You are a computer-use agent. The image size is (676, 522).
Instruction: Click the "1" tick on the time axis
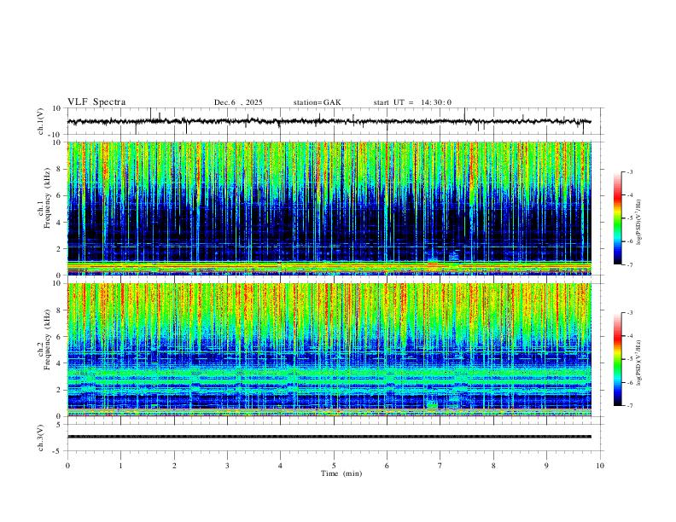click(x=120, y=466)
